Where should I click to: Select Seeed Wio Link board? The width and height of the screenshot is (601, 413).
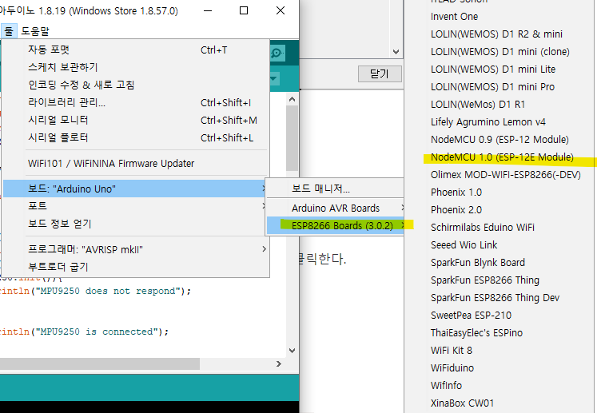500,244
